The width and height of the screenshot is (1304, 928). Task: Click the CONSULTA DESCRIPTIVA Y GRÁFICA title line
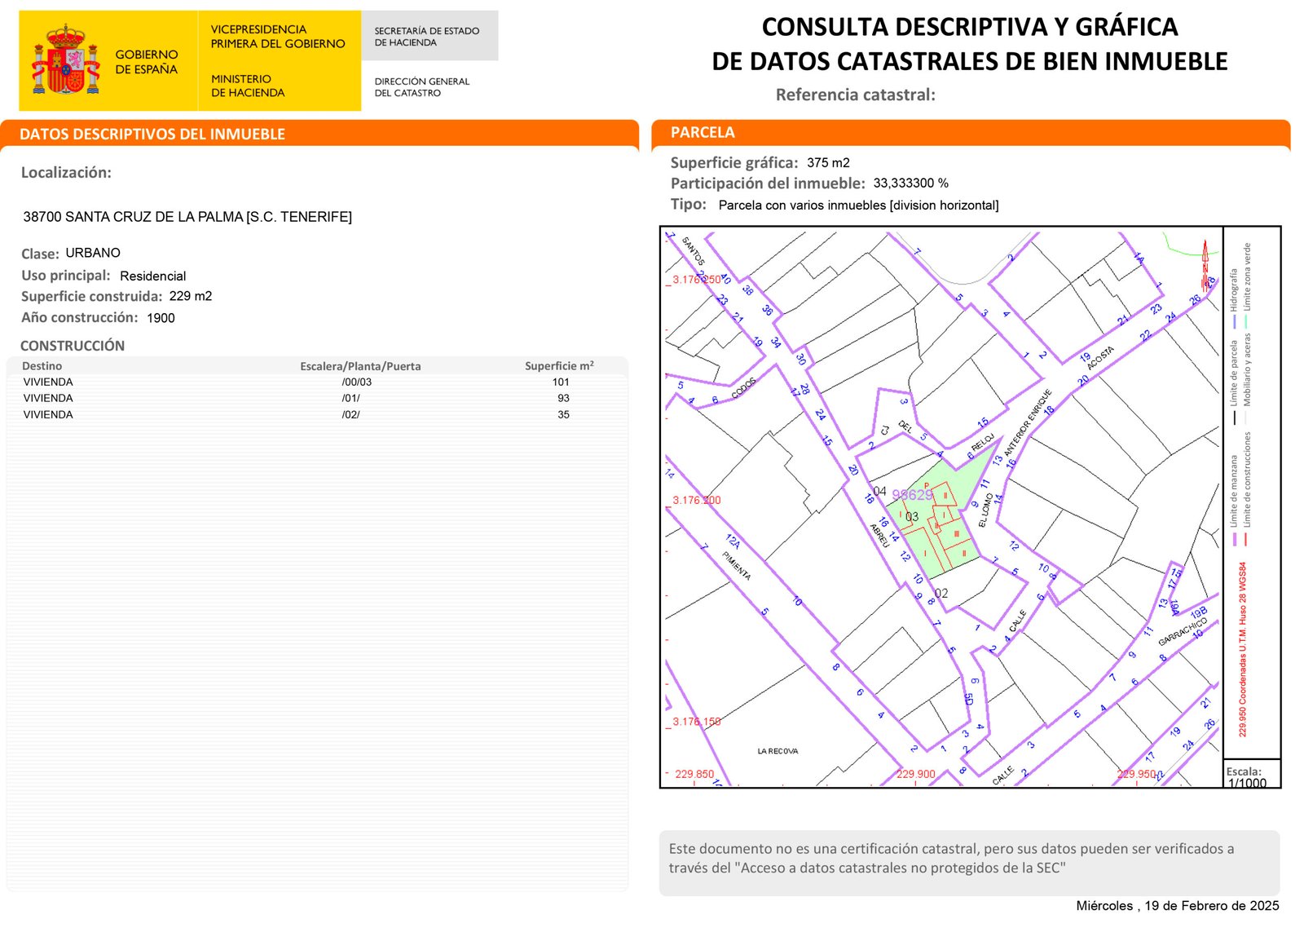coord(969,27)
